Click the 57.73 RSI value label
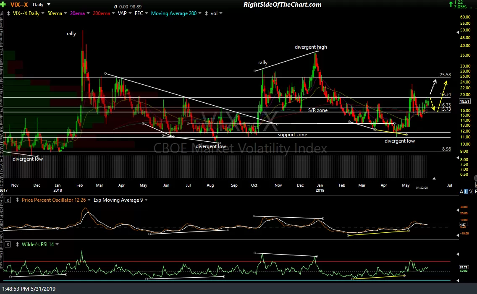The width and height of the screenshot is (477, 294). 463,267
